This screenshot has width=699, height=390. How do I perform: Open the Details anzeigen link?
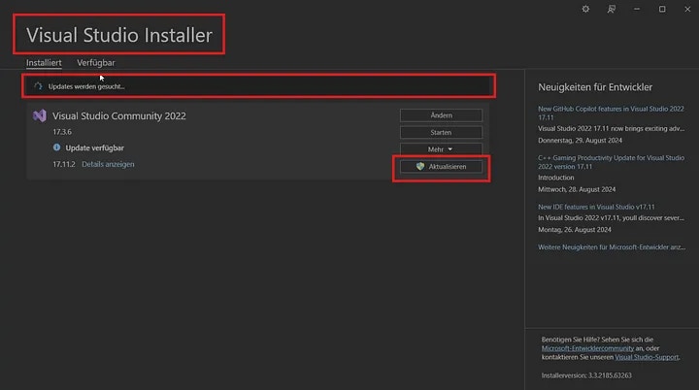click(x=108, y=164)
